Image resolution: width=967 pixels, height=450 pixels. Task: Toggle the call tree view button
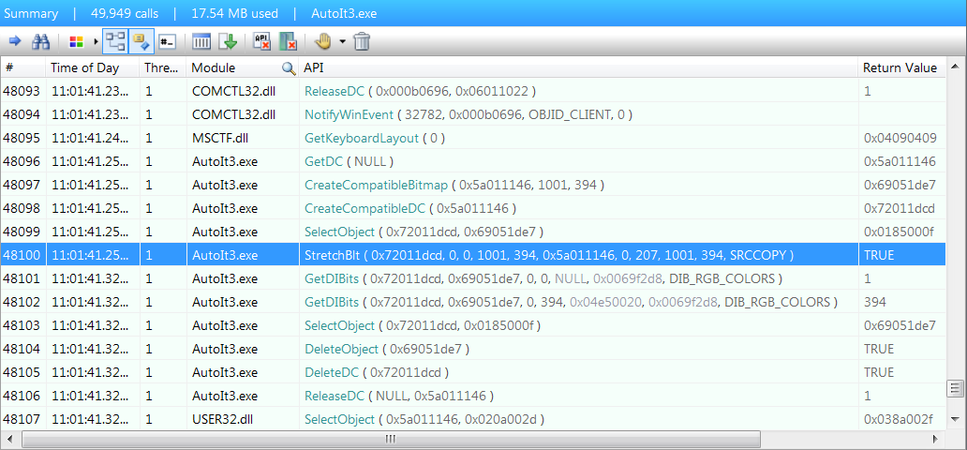(115, 41)
